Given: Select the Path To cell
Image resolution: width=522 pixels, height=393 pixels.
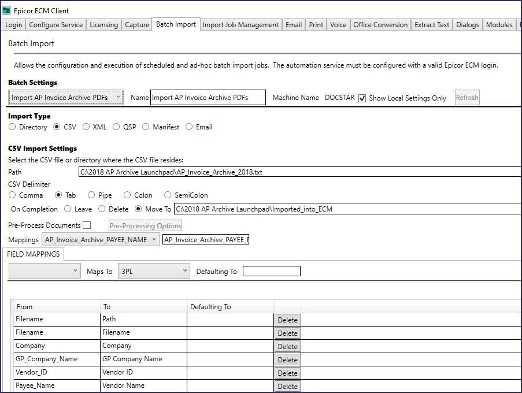Looking at the screenshot, I should [144, 320].
